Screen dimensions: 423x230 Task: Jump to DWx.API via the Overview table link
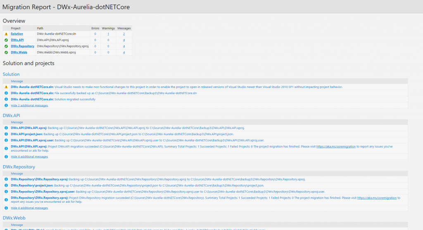pos(17,40)
